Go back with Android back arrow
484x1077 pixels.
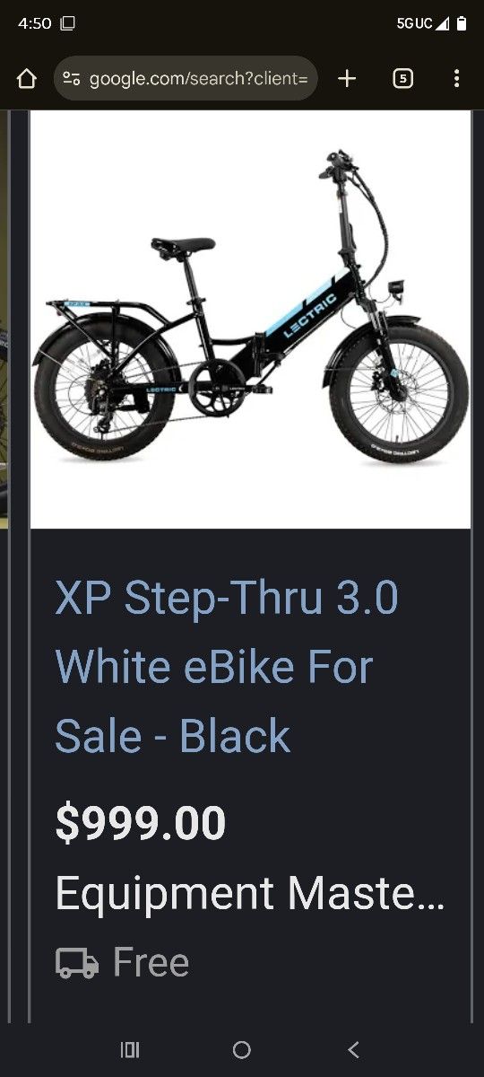353,1049
